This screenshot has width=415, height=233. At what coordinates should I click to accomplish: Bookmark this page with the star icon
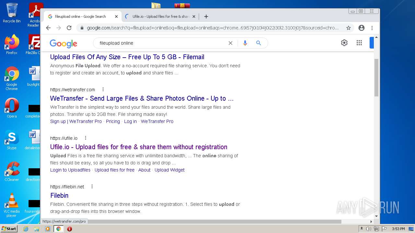pos(349,28)
